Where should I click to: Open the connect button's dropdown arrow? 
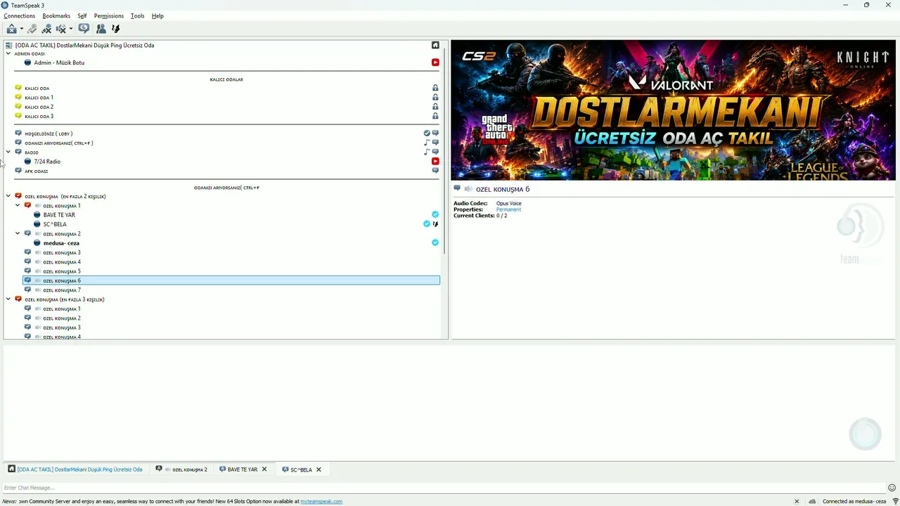point(22,29)
